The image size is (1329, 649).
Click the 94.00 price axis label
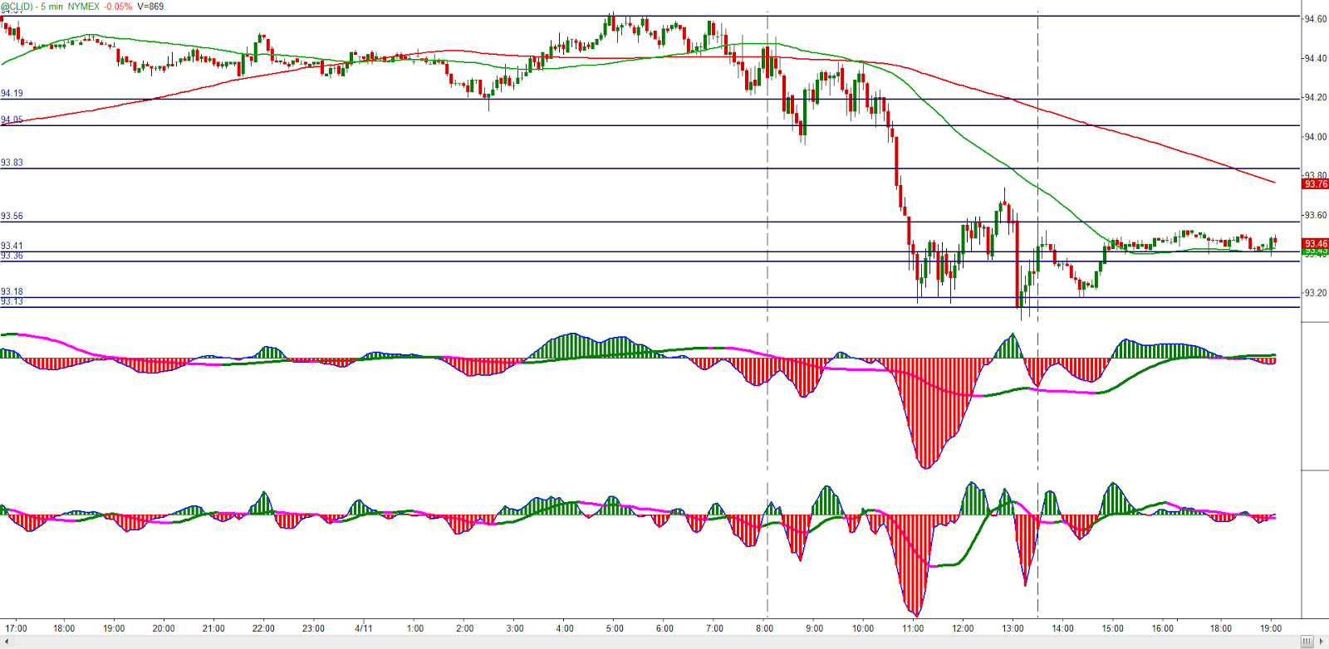pyautogui.click(x=1316, y=136)
